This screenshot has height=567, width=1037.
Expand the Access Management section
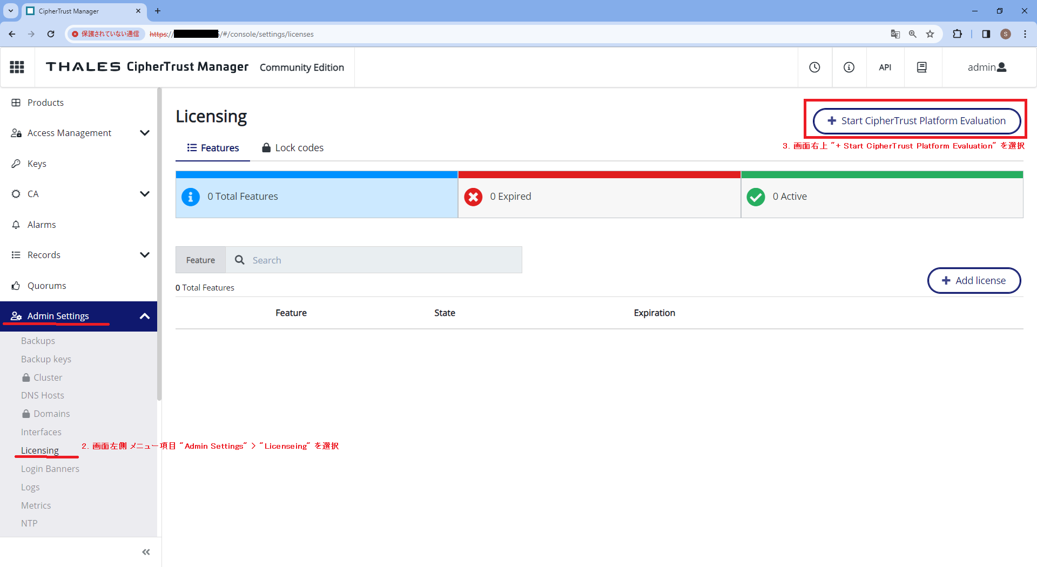(144, 132)
